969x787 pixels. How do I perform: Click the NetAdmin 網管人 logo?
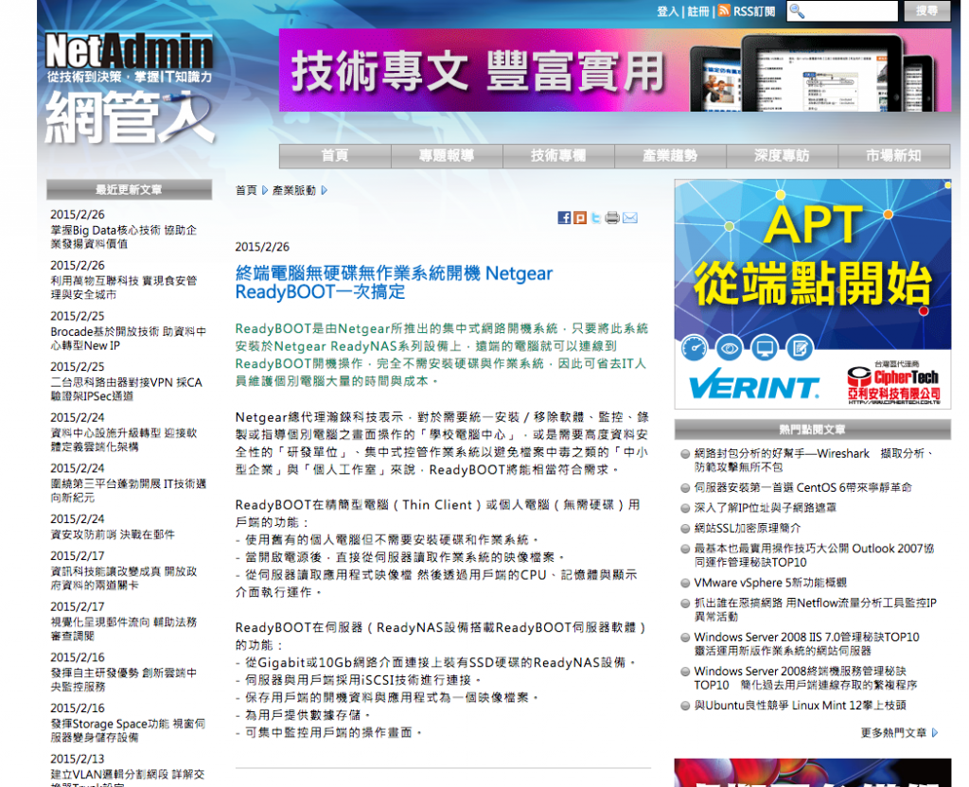tap(130, 88)
